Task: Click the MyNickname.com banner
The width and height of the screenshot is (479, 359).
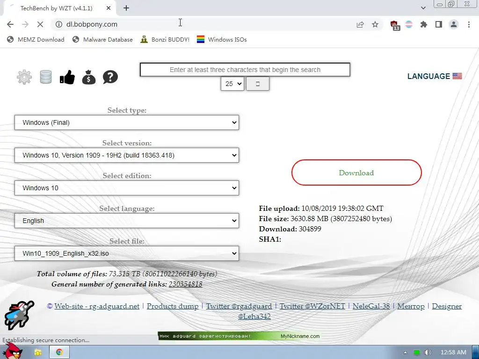Action: point(239,336)
